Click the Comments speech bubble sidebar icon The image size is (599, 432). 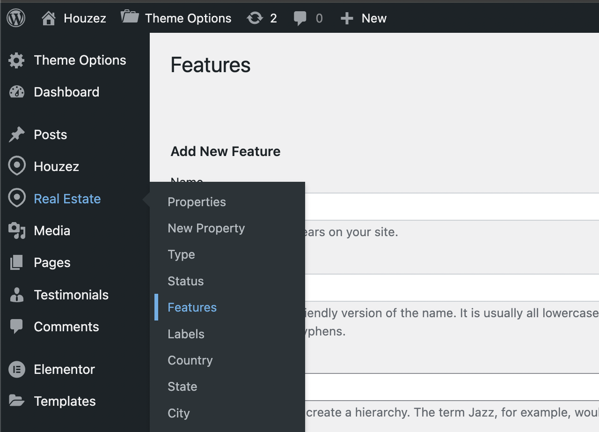coord(16,327)
